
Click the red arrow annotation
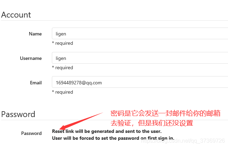coord(81,121)
